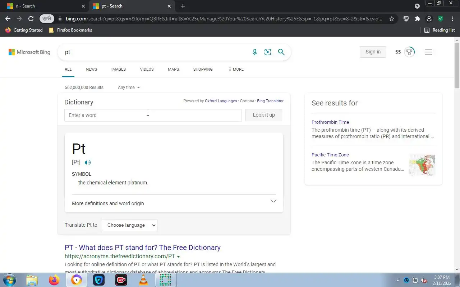Open the blue shield VPN taskbar icon
The height and width of the screenshot is (287, 460).
click(99, 280)
